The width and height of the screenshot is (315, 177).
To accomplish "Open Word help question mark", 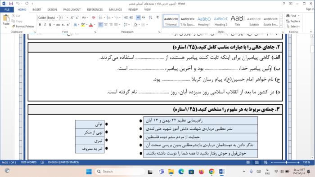I will (x=284, y=4).
